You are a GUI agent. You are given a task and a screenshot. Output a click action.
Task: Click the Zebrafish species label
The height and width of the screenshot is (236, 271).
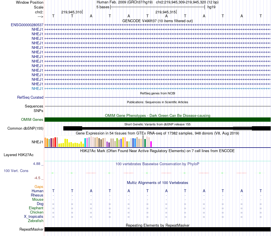point(36,221)
